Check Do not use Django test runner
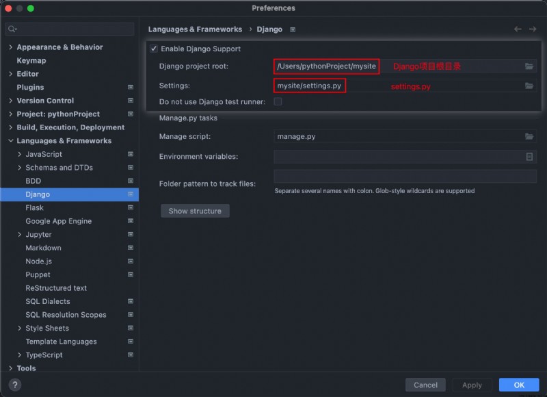 pyautogui.click(x=278, y=101)
